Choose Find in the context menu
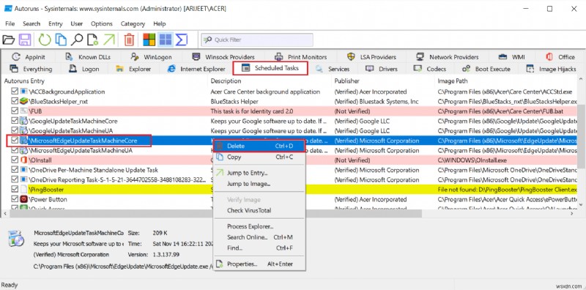586x290 pixels. (x=259, y=248)
